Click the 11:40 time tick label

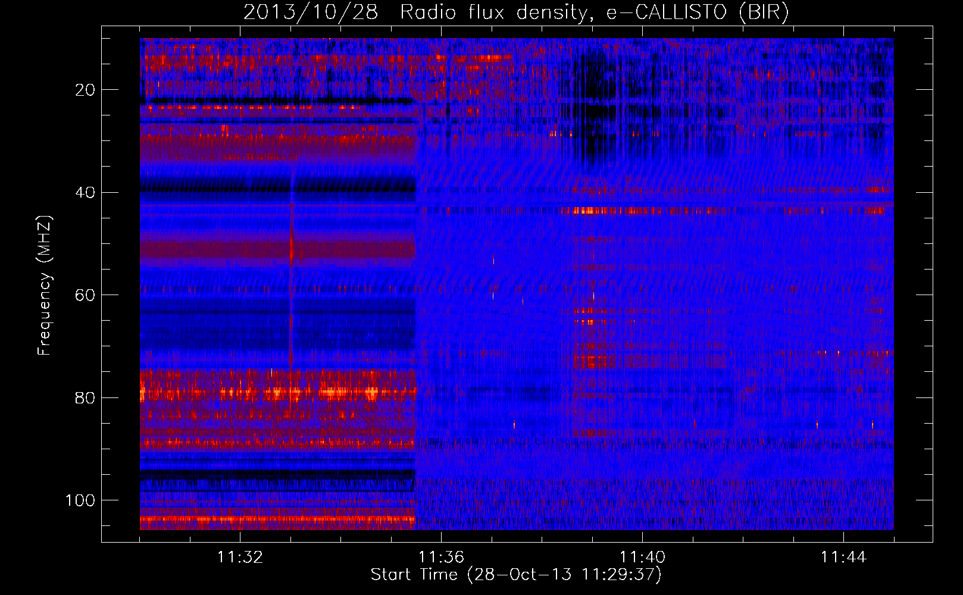[x=642, y=558]
